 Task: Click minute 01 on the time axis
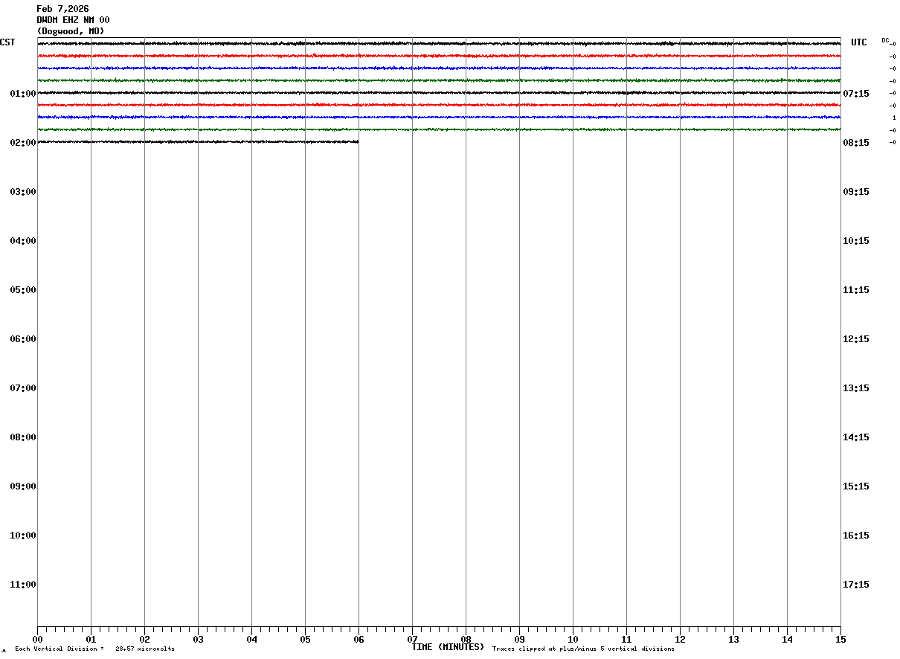click(91, 640)
